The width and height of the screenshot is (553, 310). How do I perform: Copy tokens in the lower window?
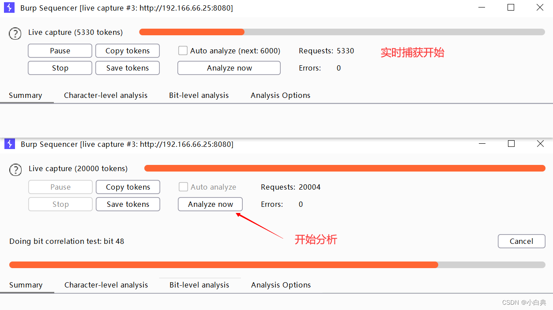pyautogui.click(x=128, y=187)
